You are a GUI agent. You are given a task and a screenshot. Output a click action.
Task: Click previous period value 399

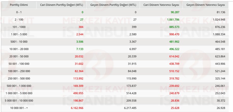tap(134, 27)
